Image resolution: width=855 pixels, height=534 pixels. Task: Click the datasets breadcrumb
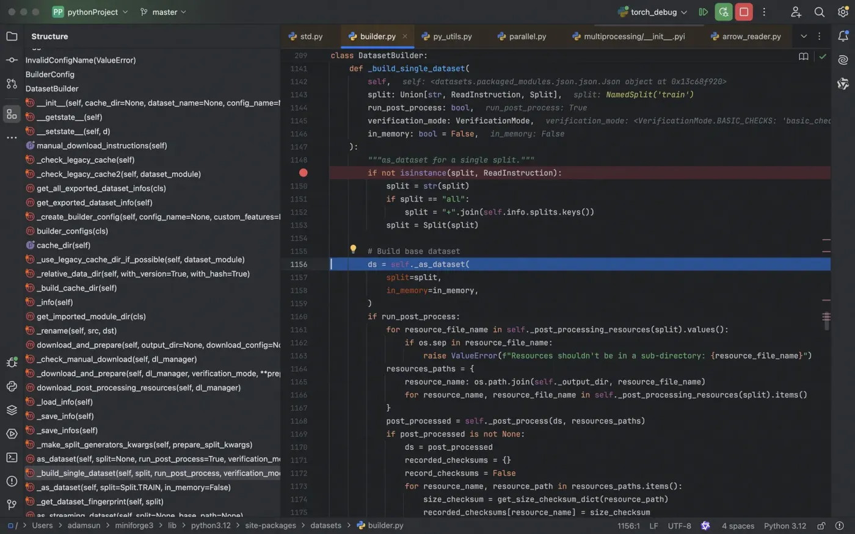(326, 525)
